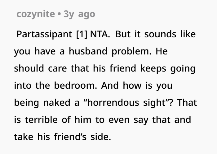The image size is (217, 154).
Task: Click the words "you have a"
Action: point(39,51)
